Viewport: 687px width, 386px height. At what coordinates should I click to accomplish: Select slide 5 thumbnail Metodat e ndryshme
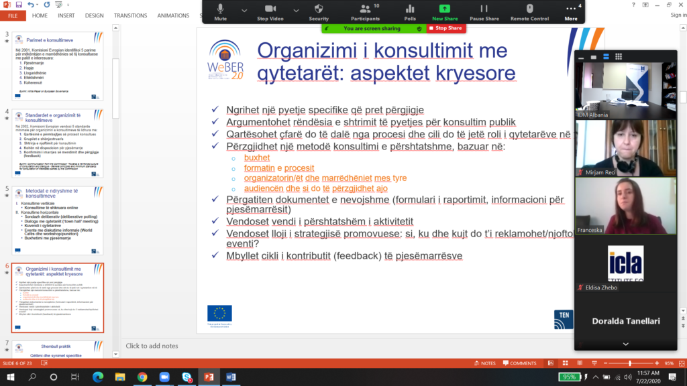[58, 220]
